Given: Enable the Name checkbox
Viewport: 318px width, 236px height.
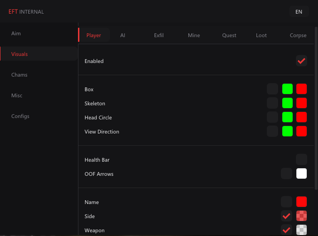Looking at the screenshot, I should pyautogui.click(x=287, y=202).
